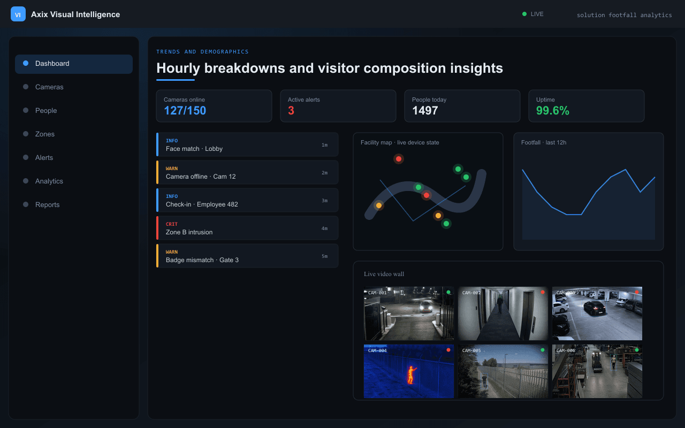Open the Camera offline Cam 12 alert
Image resolution: width=685 pixels, height=428 pixels.
coord(247,172)
